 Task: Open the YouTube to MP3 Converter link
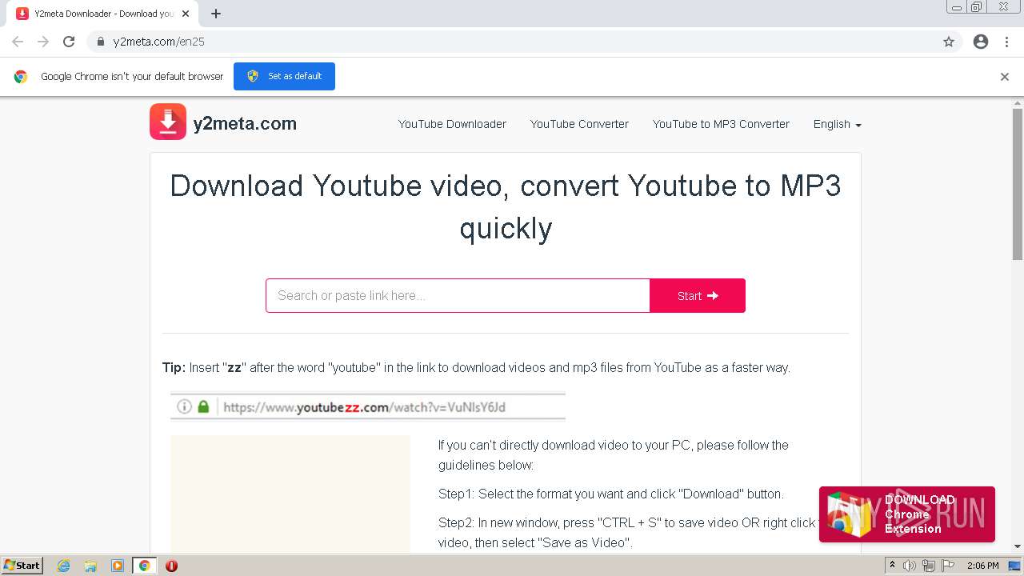[721, 124]
